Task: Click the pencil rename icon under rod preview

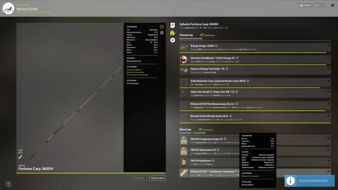Action: click(20, 157)
